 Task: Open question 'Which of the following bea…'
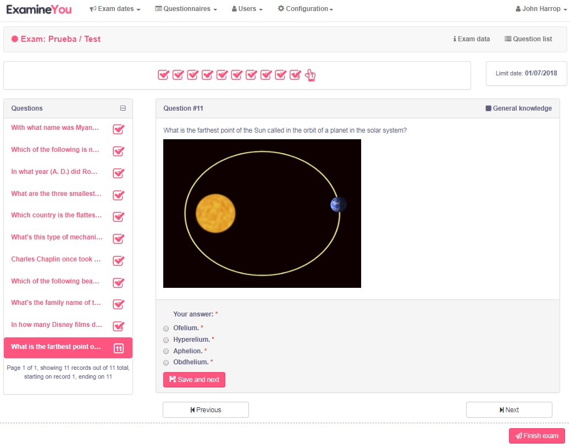(55, 281)
